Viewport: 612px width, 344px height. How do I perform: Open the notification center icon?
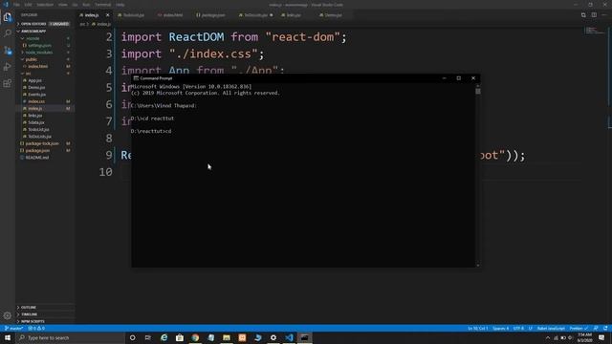[x=601, y=337]
